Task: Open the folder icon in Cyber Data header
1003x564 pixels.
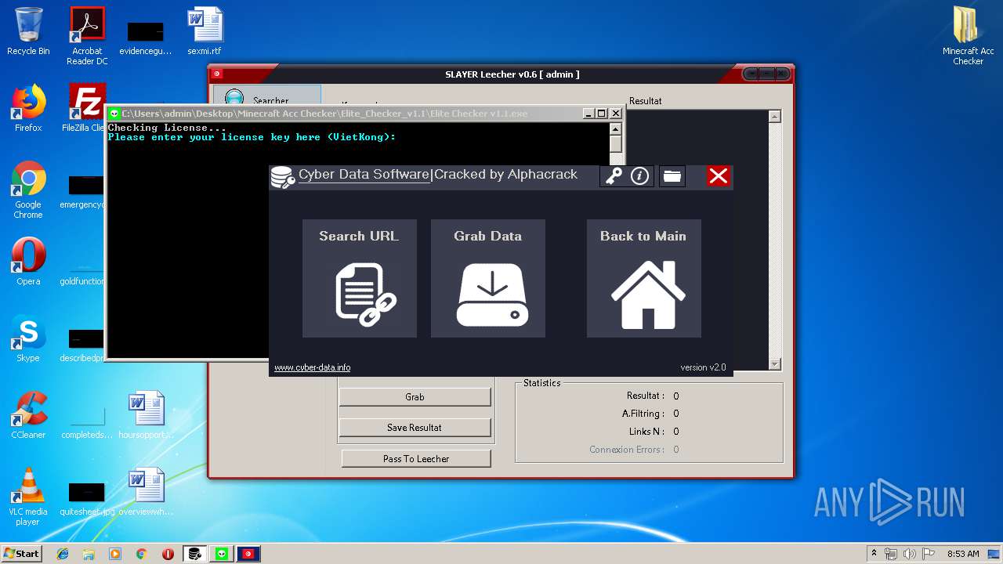Action: pyautogui.click(x=672, y=175)
